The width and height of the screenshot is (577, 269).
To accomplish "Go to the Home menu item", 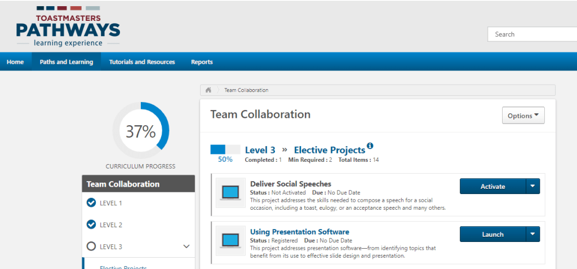I will point(15,62).
